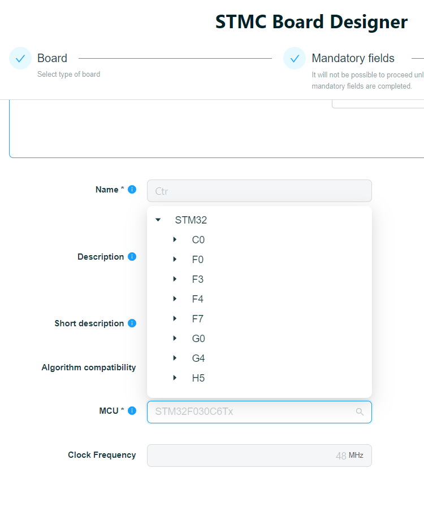Viewport: 424px width, 521px height.
Task: Click the Clock Frequency field
Action: coord(259,456)
